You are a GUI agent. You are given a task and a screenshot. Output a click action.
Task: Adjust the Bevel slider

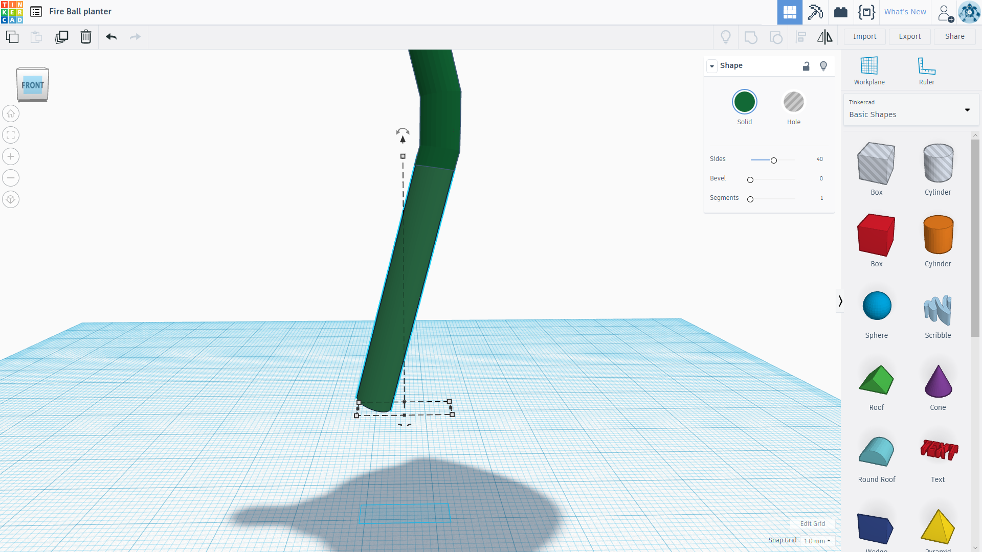tap(750, 180)
